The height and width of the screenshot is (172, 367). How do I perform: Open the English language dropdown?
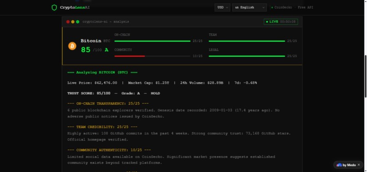[x=250, y=7]
